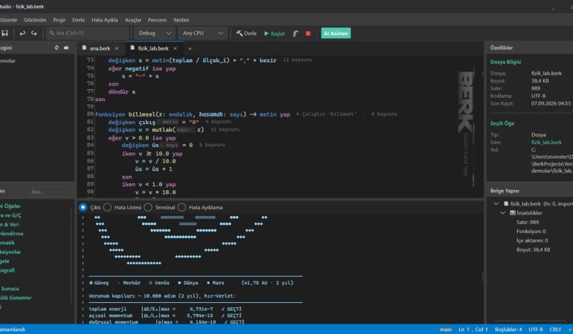The height and width of the screenshot is (334, 573).
Task: Click the '9 başvuru' reference lens on line 80
Action: (x=384, y=114)
